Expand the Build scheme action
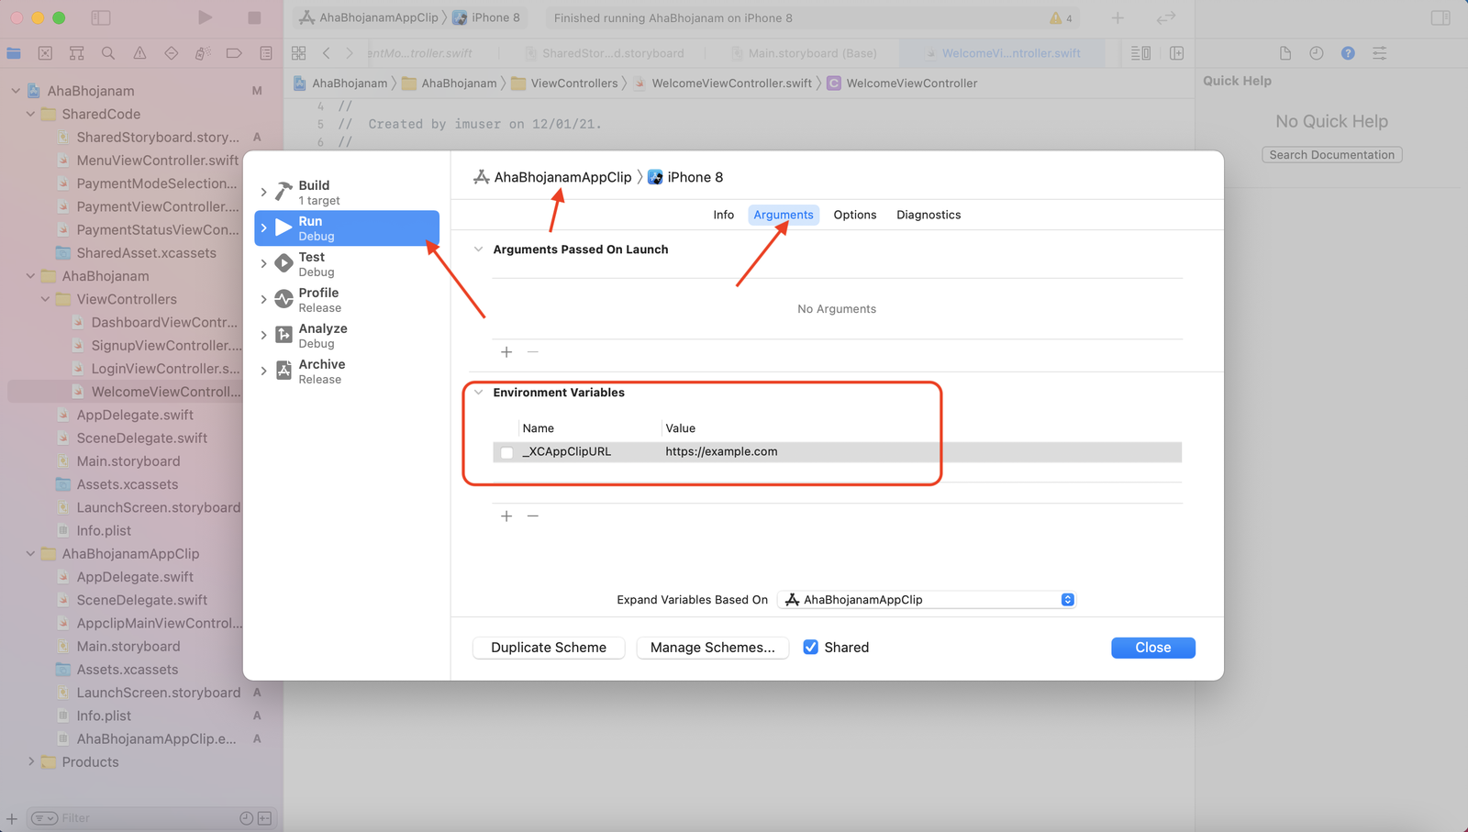 [x=264, y=192]
